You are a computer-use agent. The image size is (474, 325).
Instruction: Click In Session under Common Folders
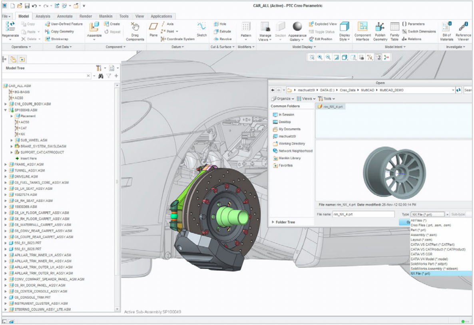pyautogui.click(x=284, y=114)
